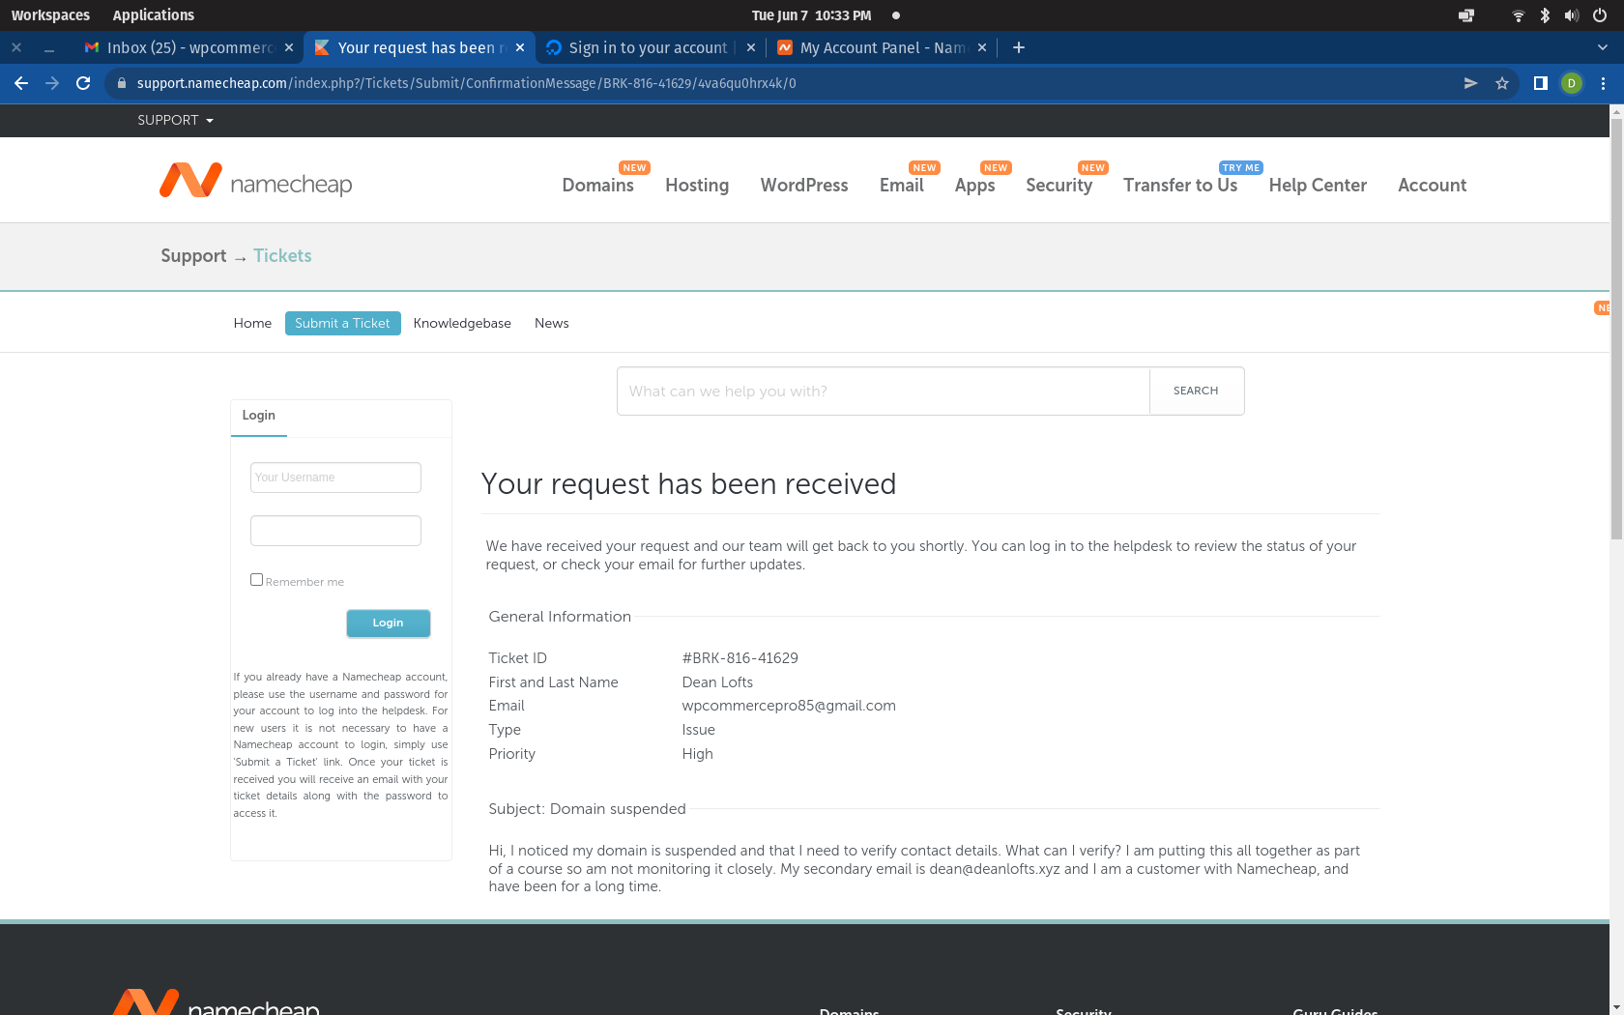
Task: Click the date and time clock
Action: click(811, 15)
